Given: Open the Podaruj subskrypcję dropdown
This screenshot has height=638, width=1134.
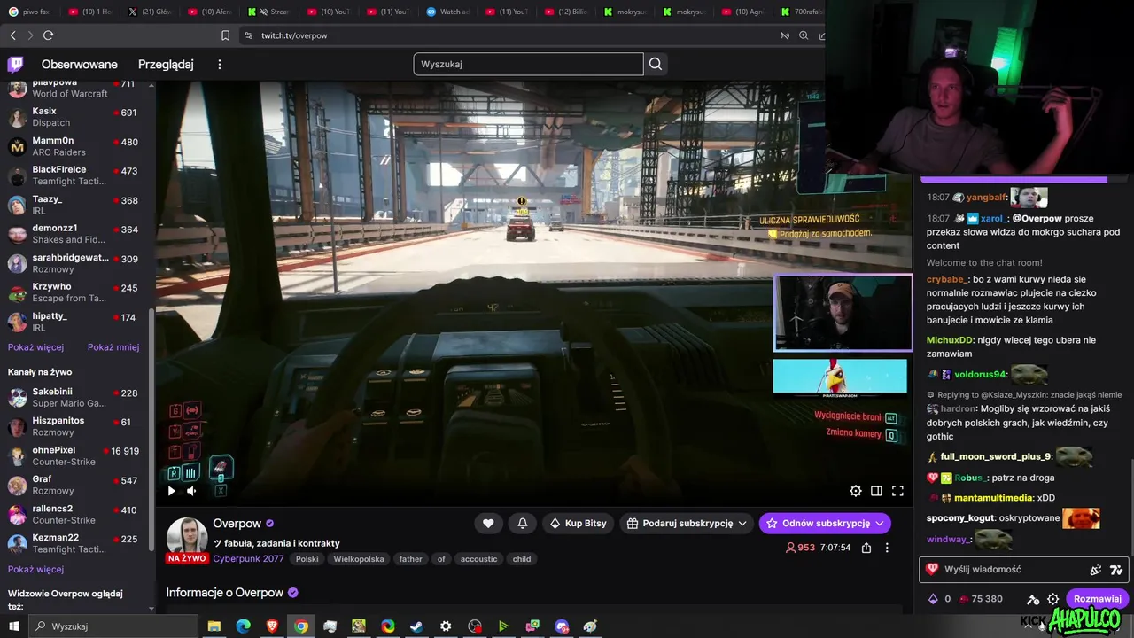Looking at the screenshot, I should 687,523.
